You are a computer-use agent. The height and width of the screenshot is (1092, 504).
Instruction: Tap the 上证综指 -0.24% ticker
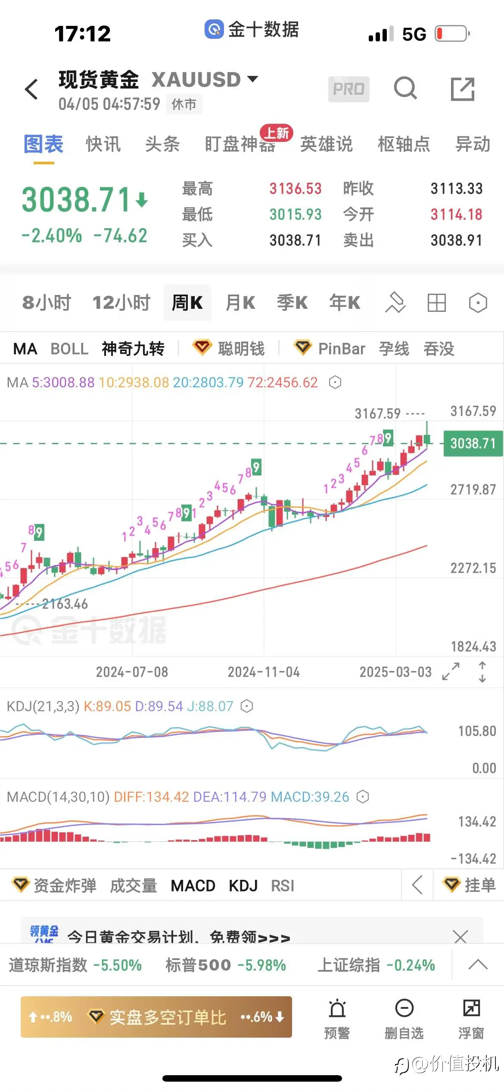coord(376,965)
